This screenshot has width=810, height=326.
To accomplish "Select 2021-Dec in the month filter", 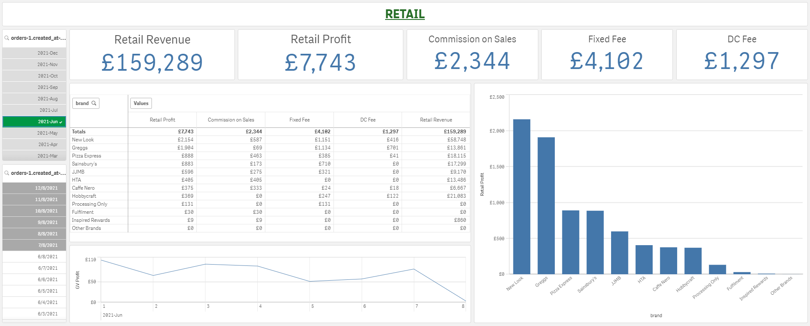I will click(34, 53).
